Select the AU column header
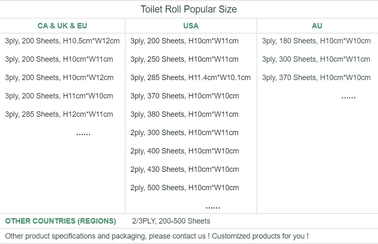 tap(317, 26)
